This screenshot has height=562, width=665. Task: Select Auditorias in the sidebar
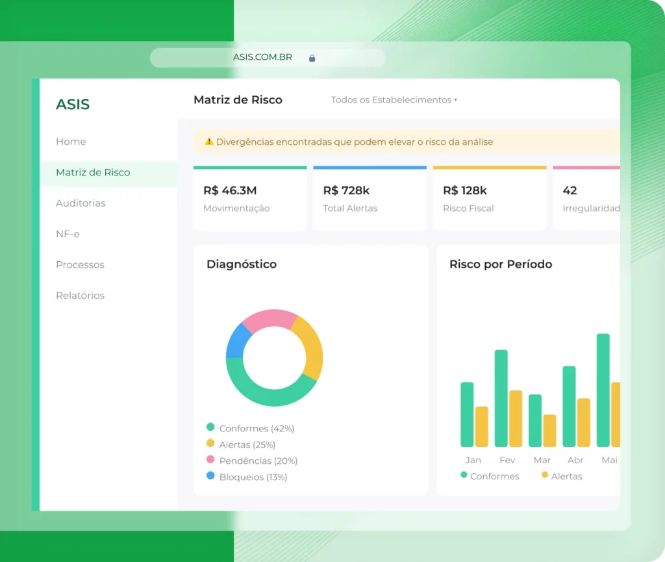coord(81,203)
